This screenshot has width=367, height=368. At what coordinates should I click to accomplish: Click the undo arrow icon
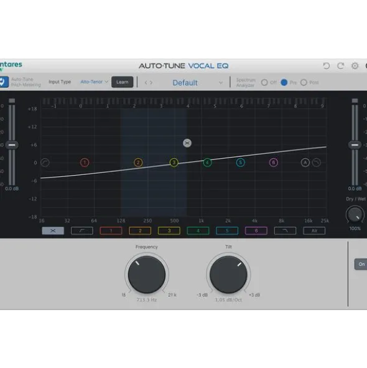[x=326, y=66]
